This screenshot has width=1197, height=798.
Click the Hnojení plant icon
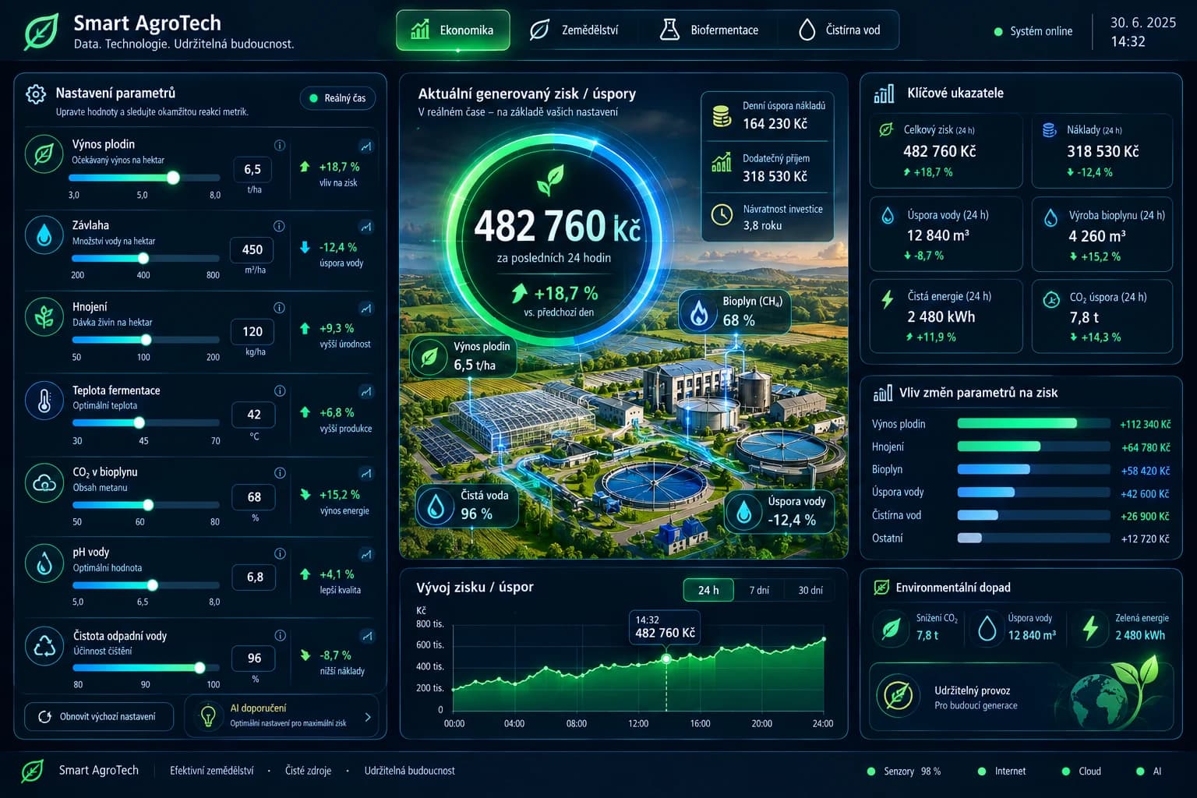pos(44,316)
